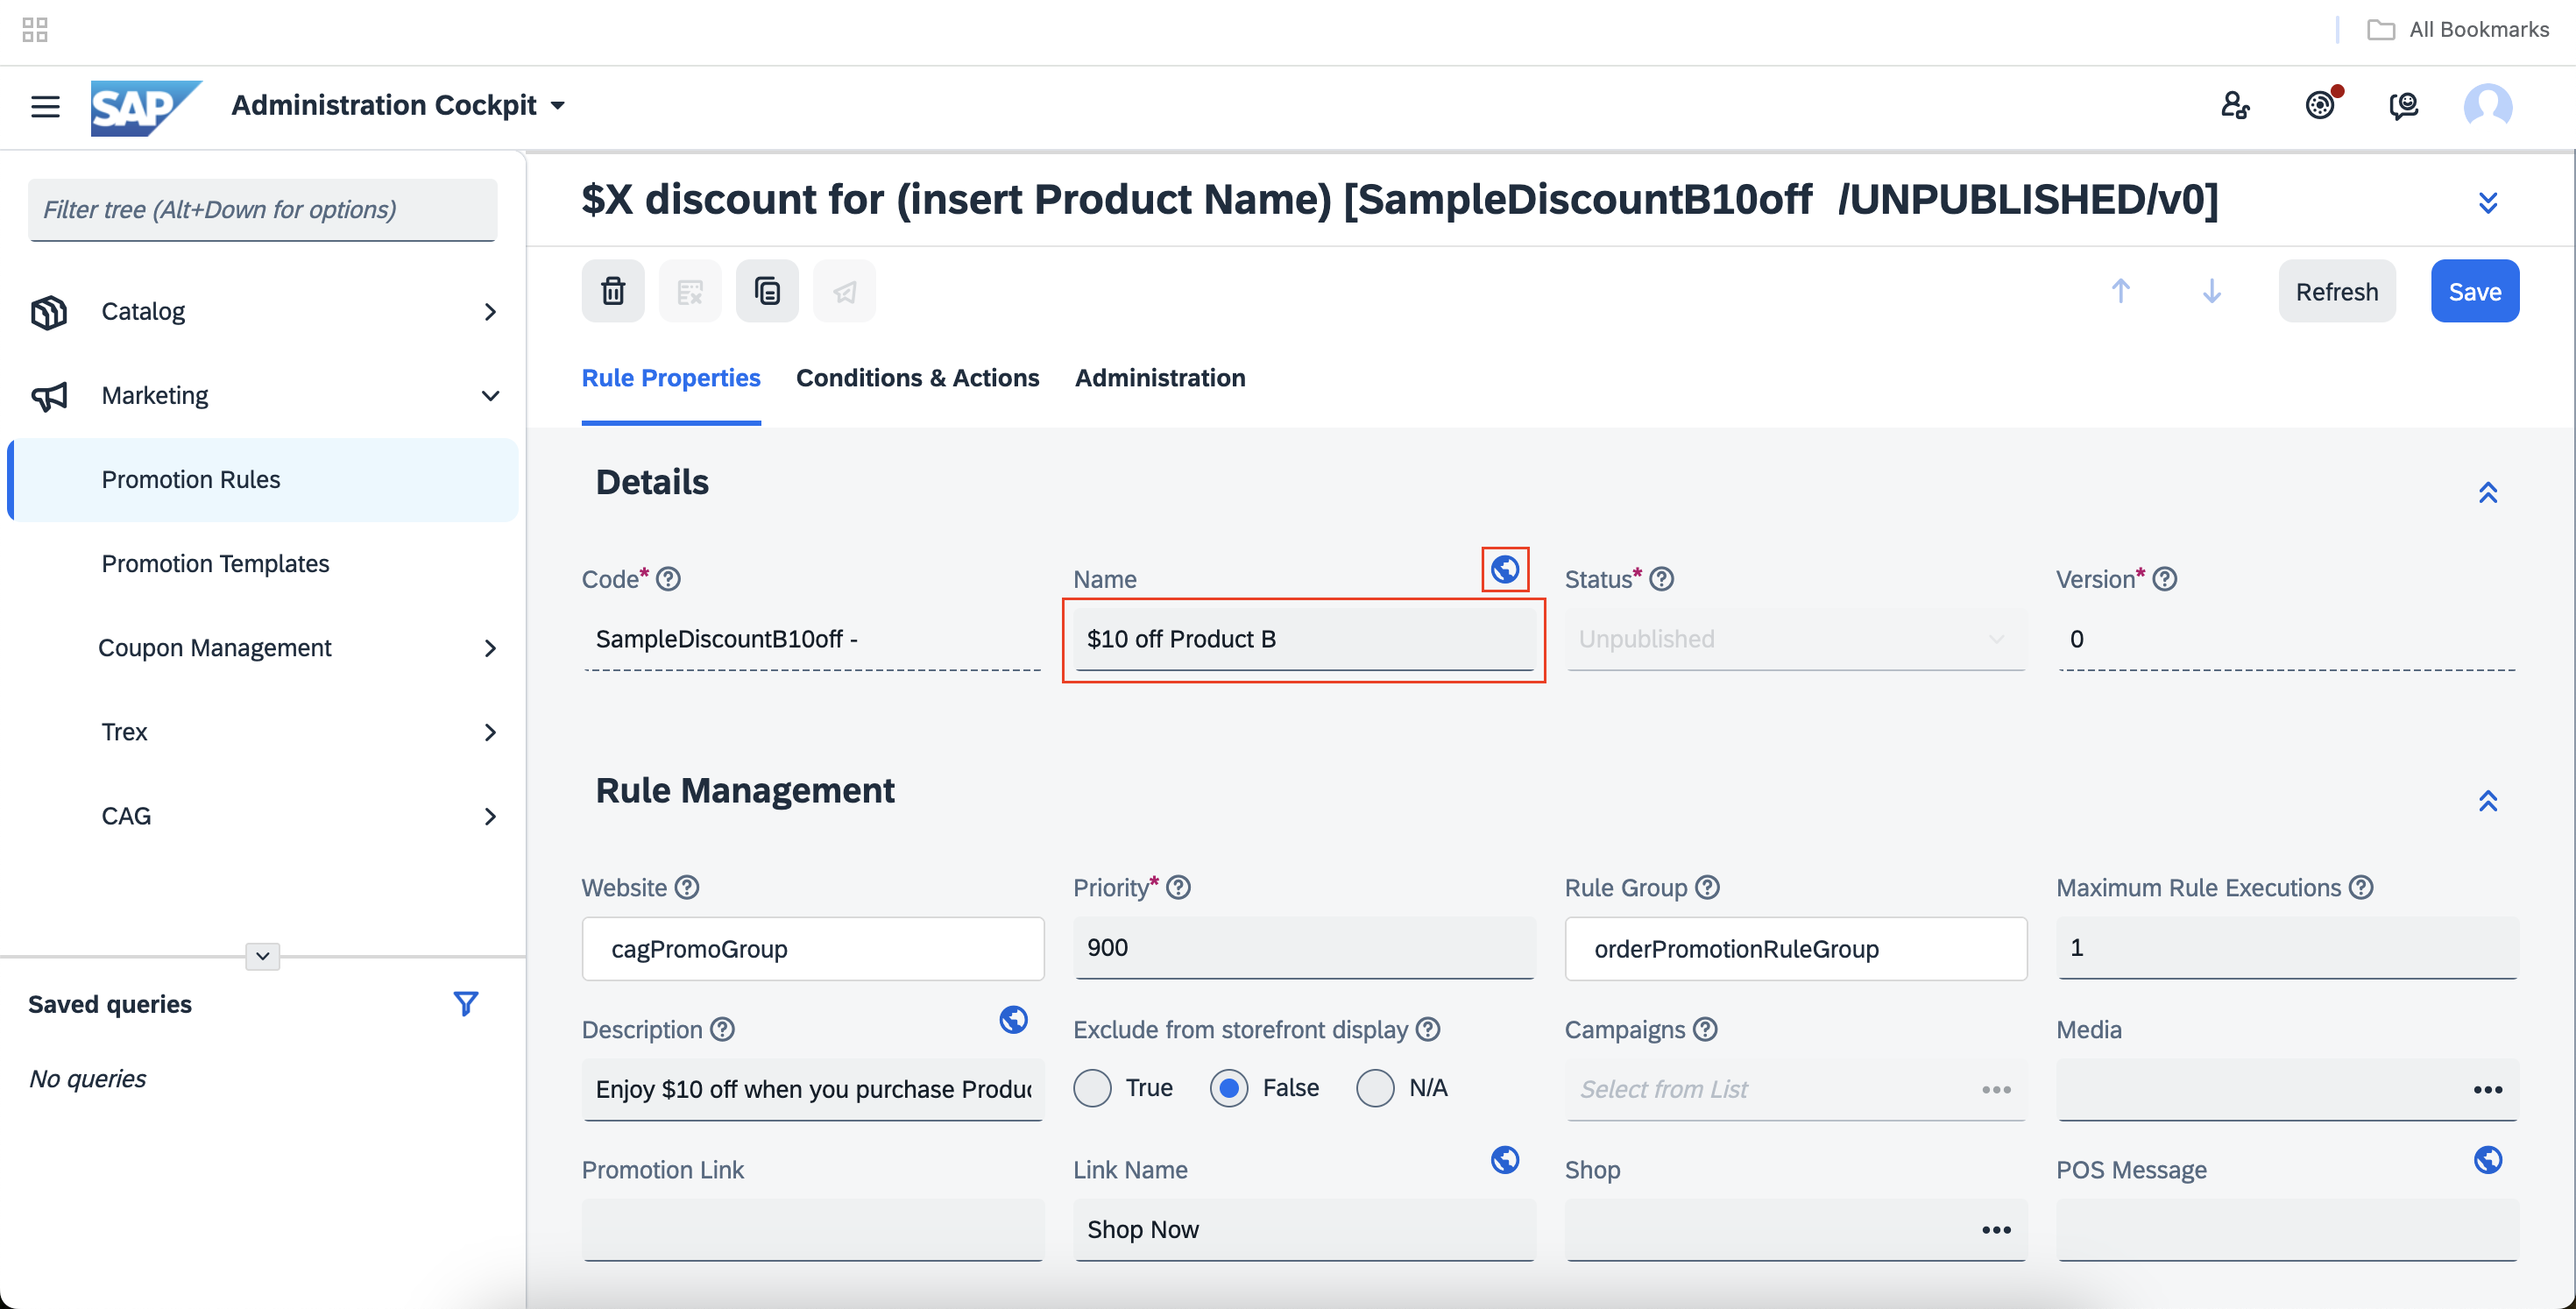This screenshot has height=1309, width=2576.
Task: Open the saved queries filter icon
Action: pyautogui.click(x=465, y=1003)
